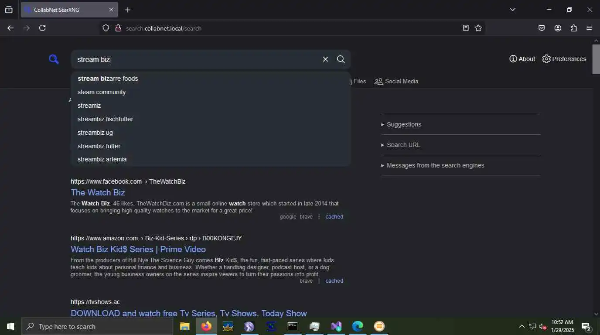The width and height of the screenshot is (600, 335).
Task: Open Preferences with the gear icon
Action: (564, 59)
